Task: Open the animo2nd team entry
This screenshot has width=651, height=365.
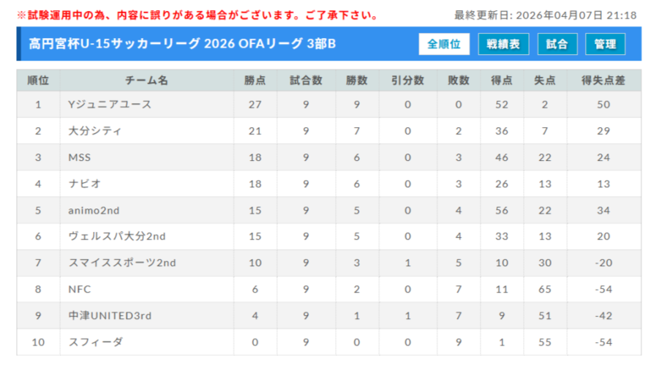Action: click(x=93, y=210)
